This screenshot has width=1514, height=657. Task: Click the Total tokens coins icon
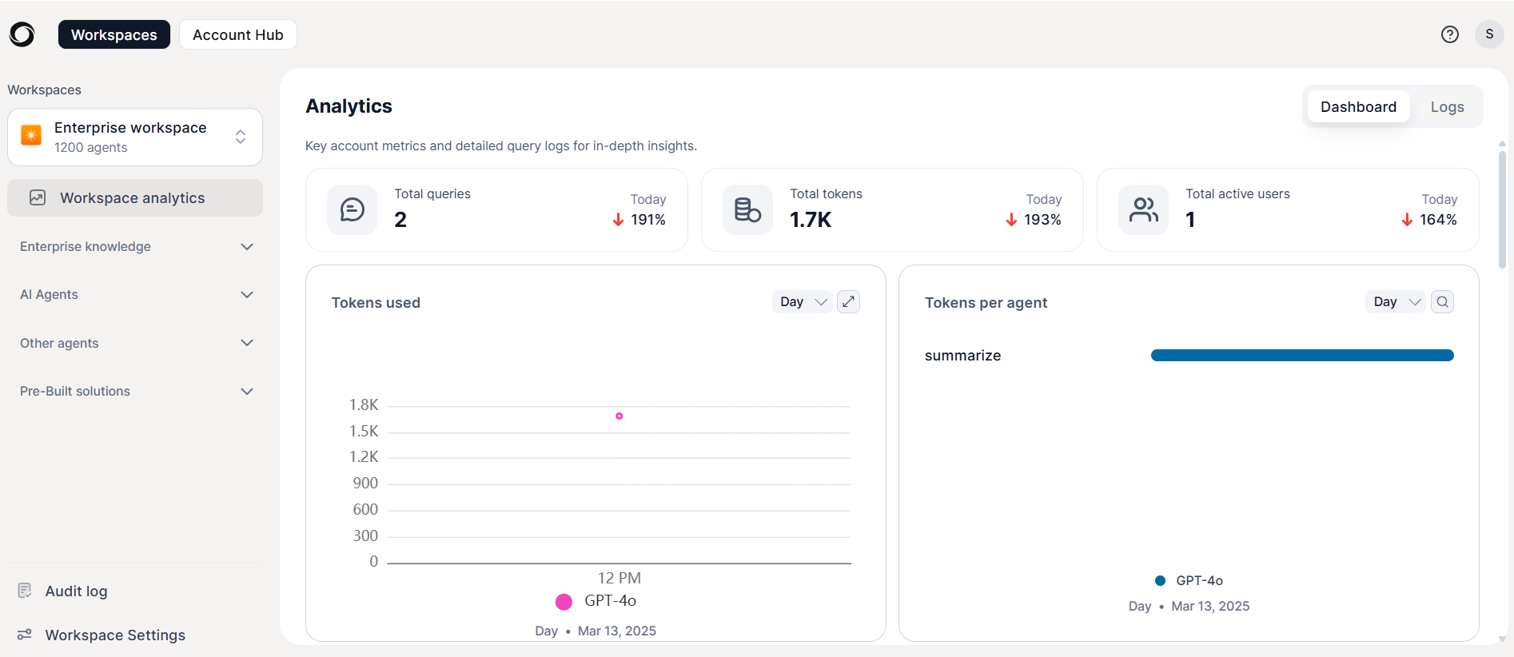coord(747,209)
